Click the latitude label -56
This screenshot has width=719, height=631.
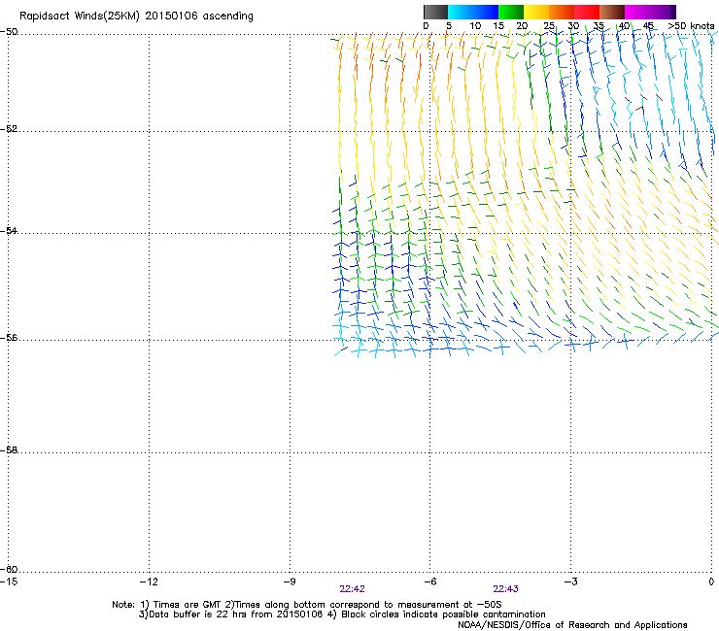9,337
